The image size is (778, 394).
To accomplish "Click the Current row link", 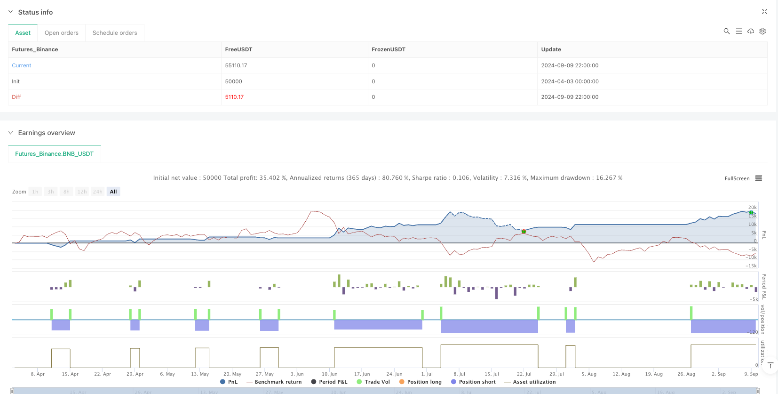I will [x=22, y=65].
